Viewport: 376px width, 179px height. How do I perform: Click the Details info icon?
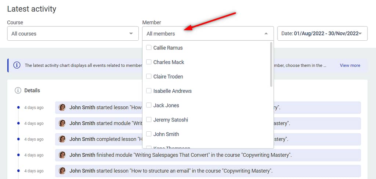coord(18,91)
